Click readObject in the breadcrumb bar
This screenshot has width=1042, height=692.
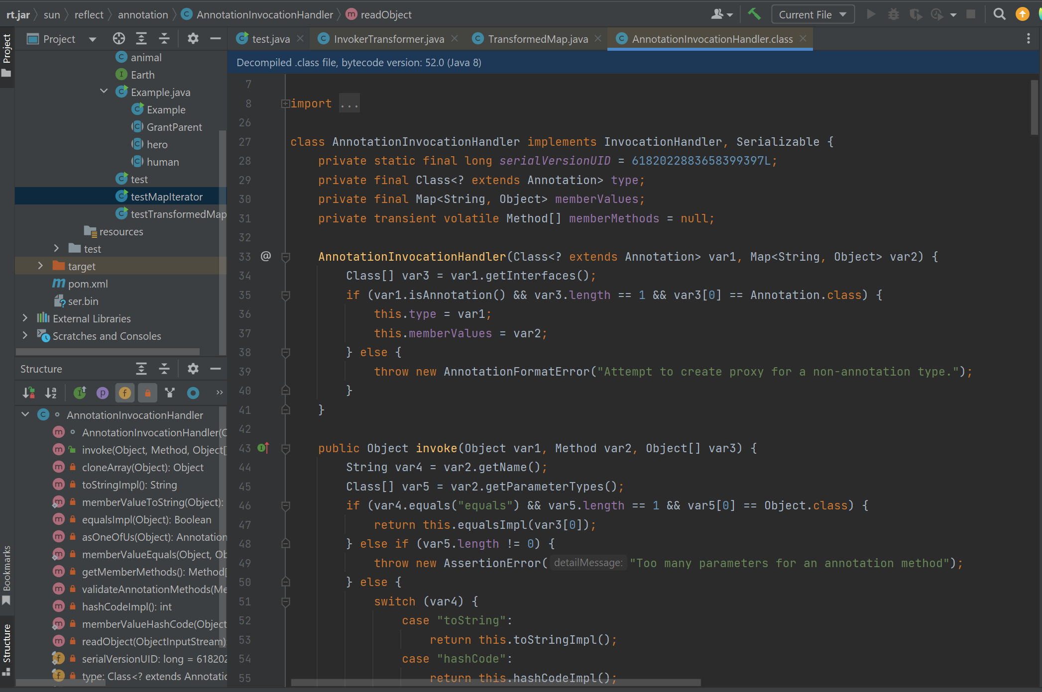386,14
